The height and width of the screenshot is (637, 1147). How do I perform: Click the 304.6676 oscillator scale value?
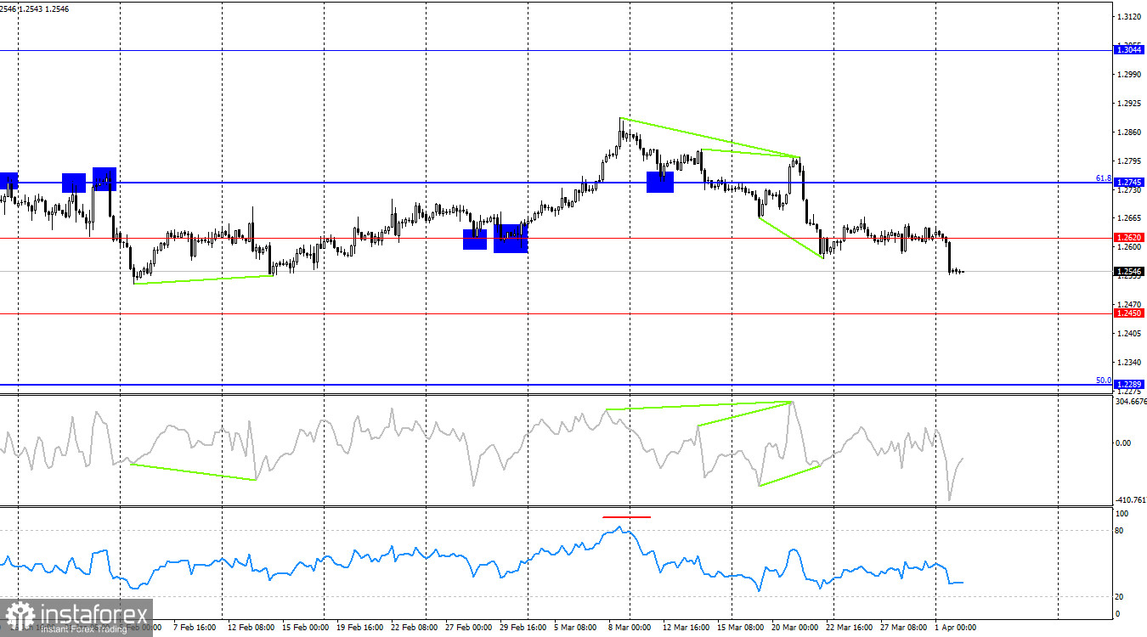click(x=1131, y=402)
